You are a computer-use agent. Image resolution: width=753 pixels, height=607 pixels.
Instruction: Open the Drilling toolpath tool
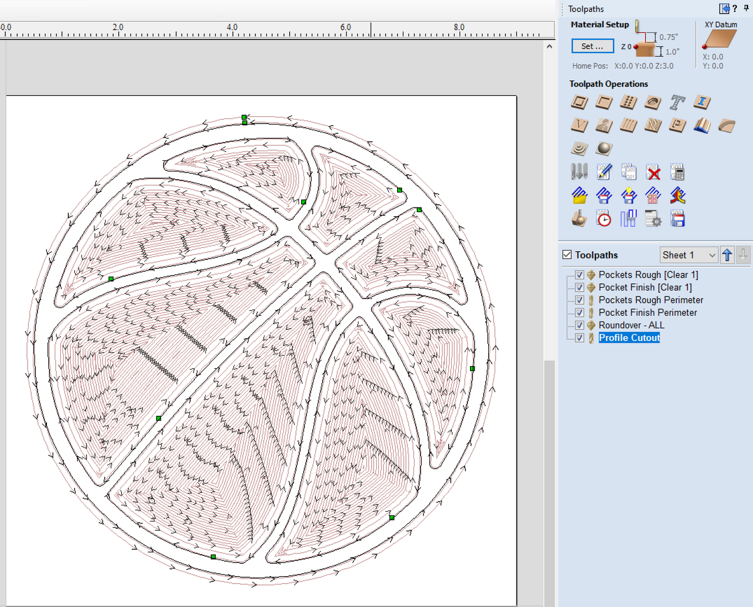[628, 103]
